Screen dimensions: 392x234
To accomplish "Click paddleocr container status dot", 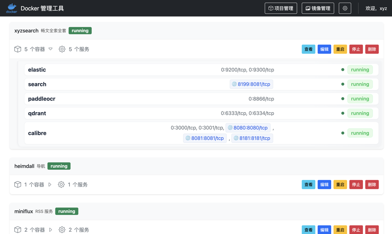I will tap(343, 99).
